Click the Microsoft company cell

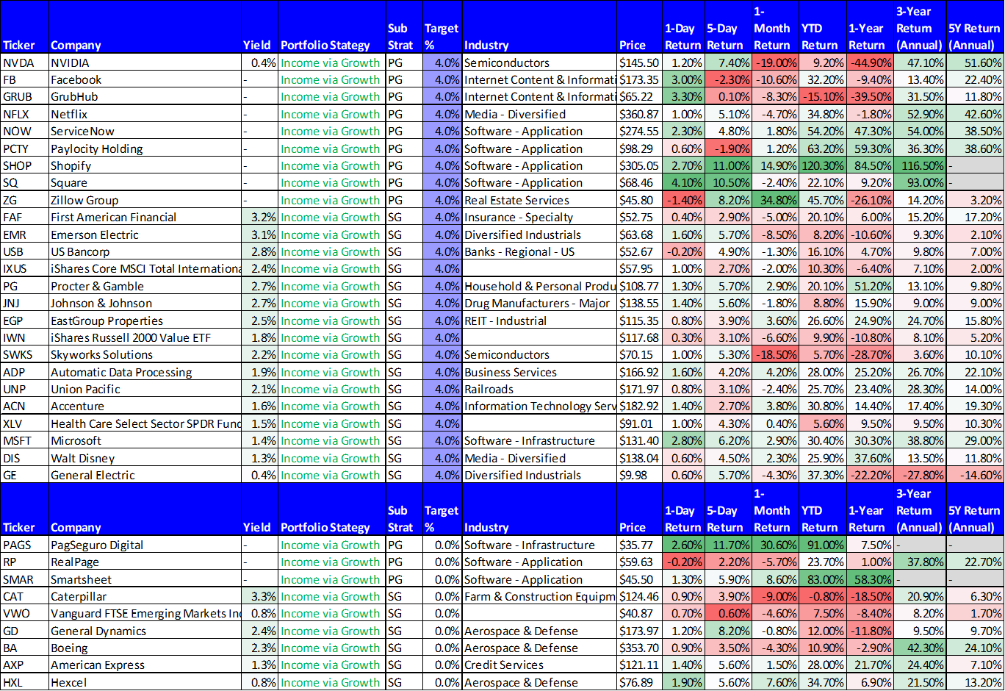145,440
